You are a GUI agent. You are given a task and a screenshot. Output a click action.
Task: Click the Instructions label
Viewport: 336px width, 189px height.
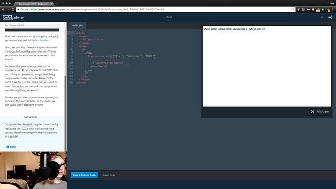30,117
